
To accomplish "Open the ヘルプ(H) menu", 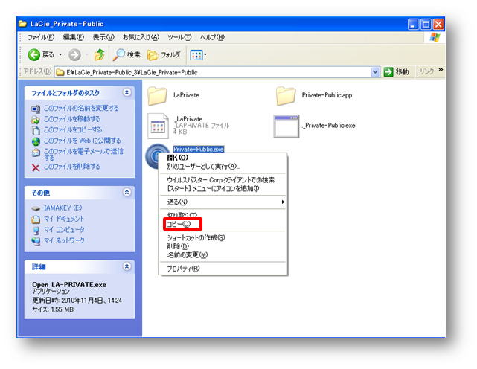I will [x=212, y=37].
